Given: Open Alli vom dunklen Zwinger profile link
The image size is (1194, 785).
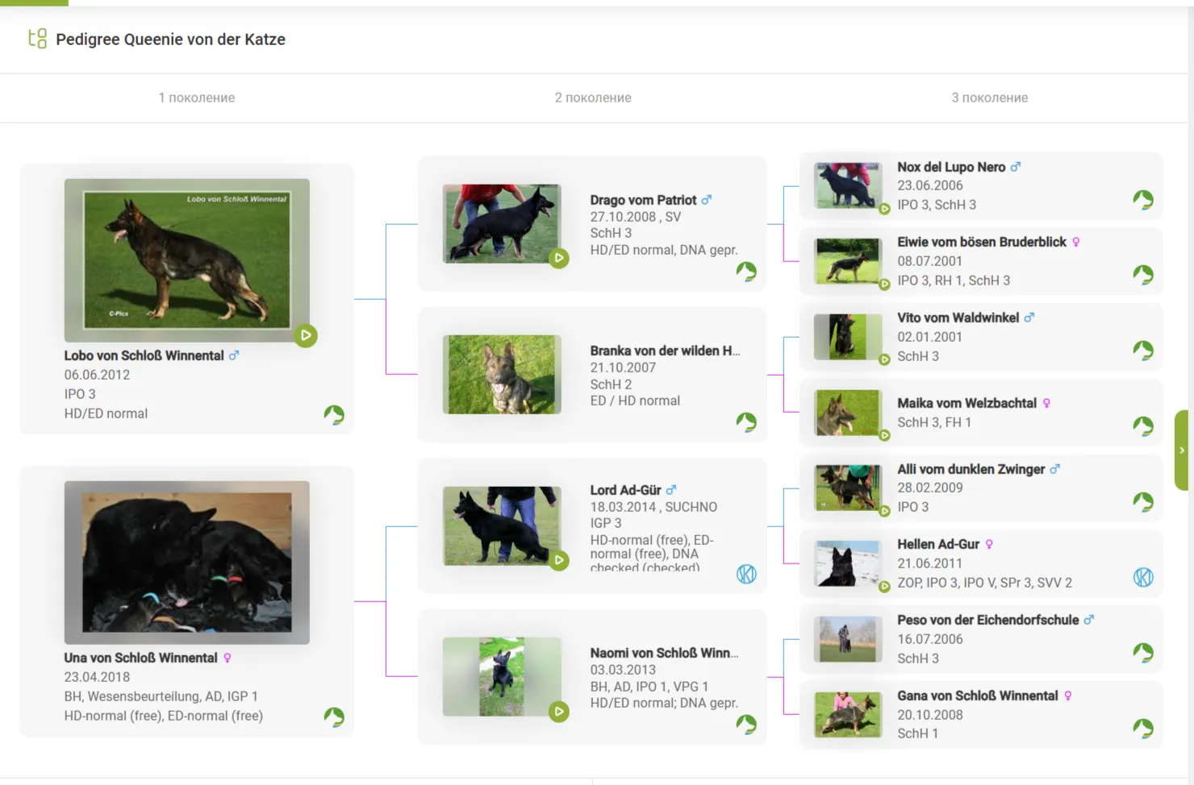Looking at the screenshot, I should (971, 469).
